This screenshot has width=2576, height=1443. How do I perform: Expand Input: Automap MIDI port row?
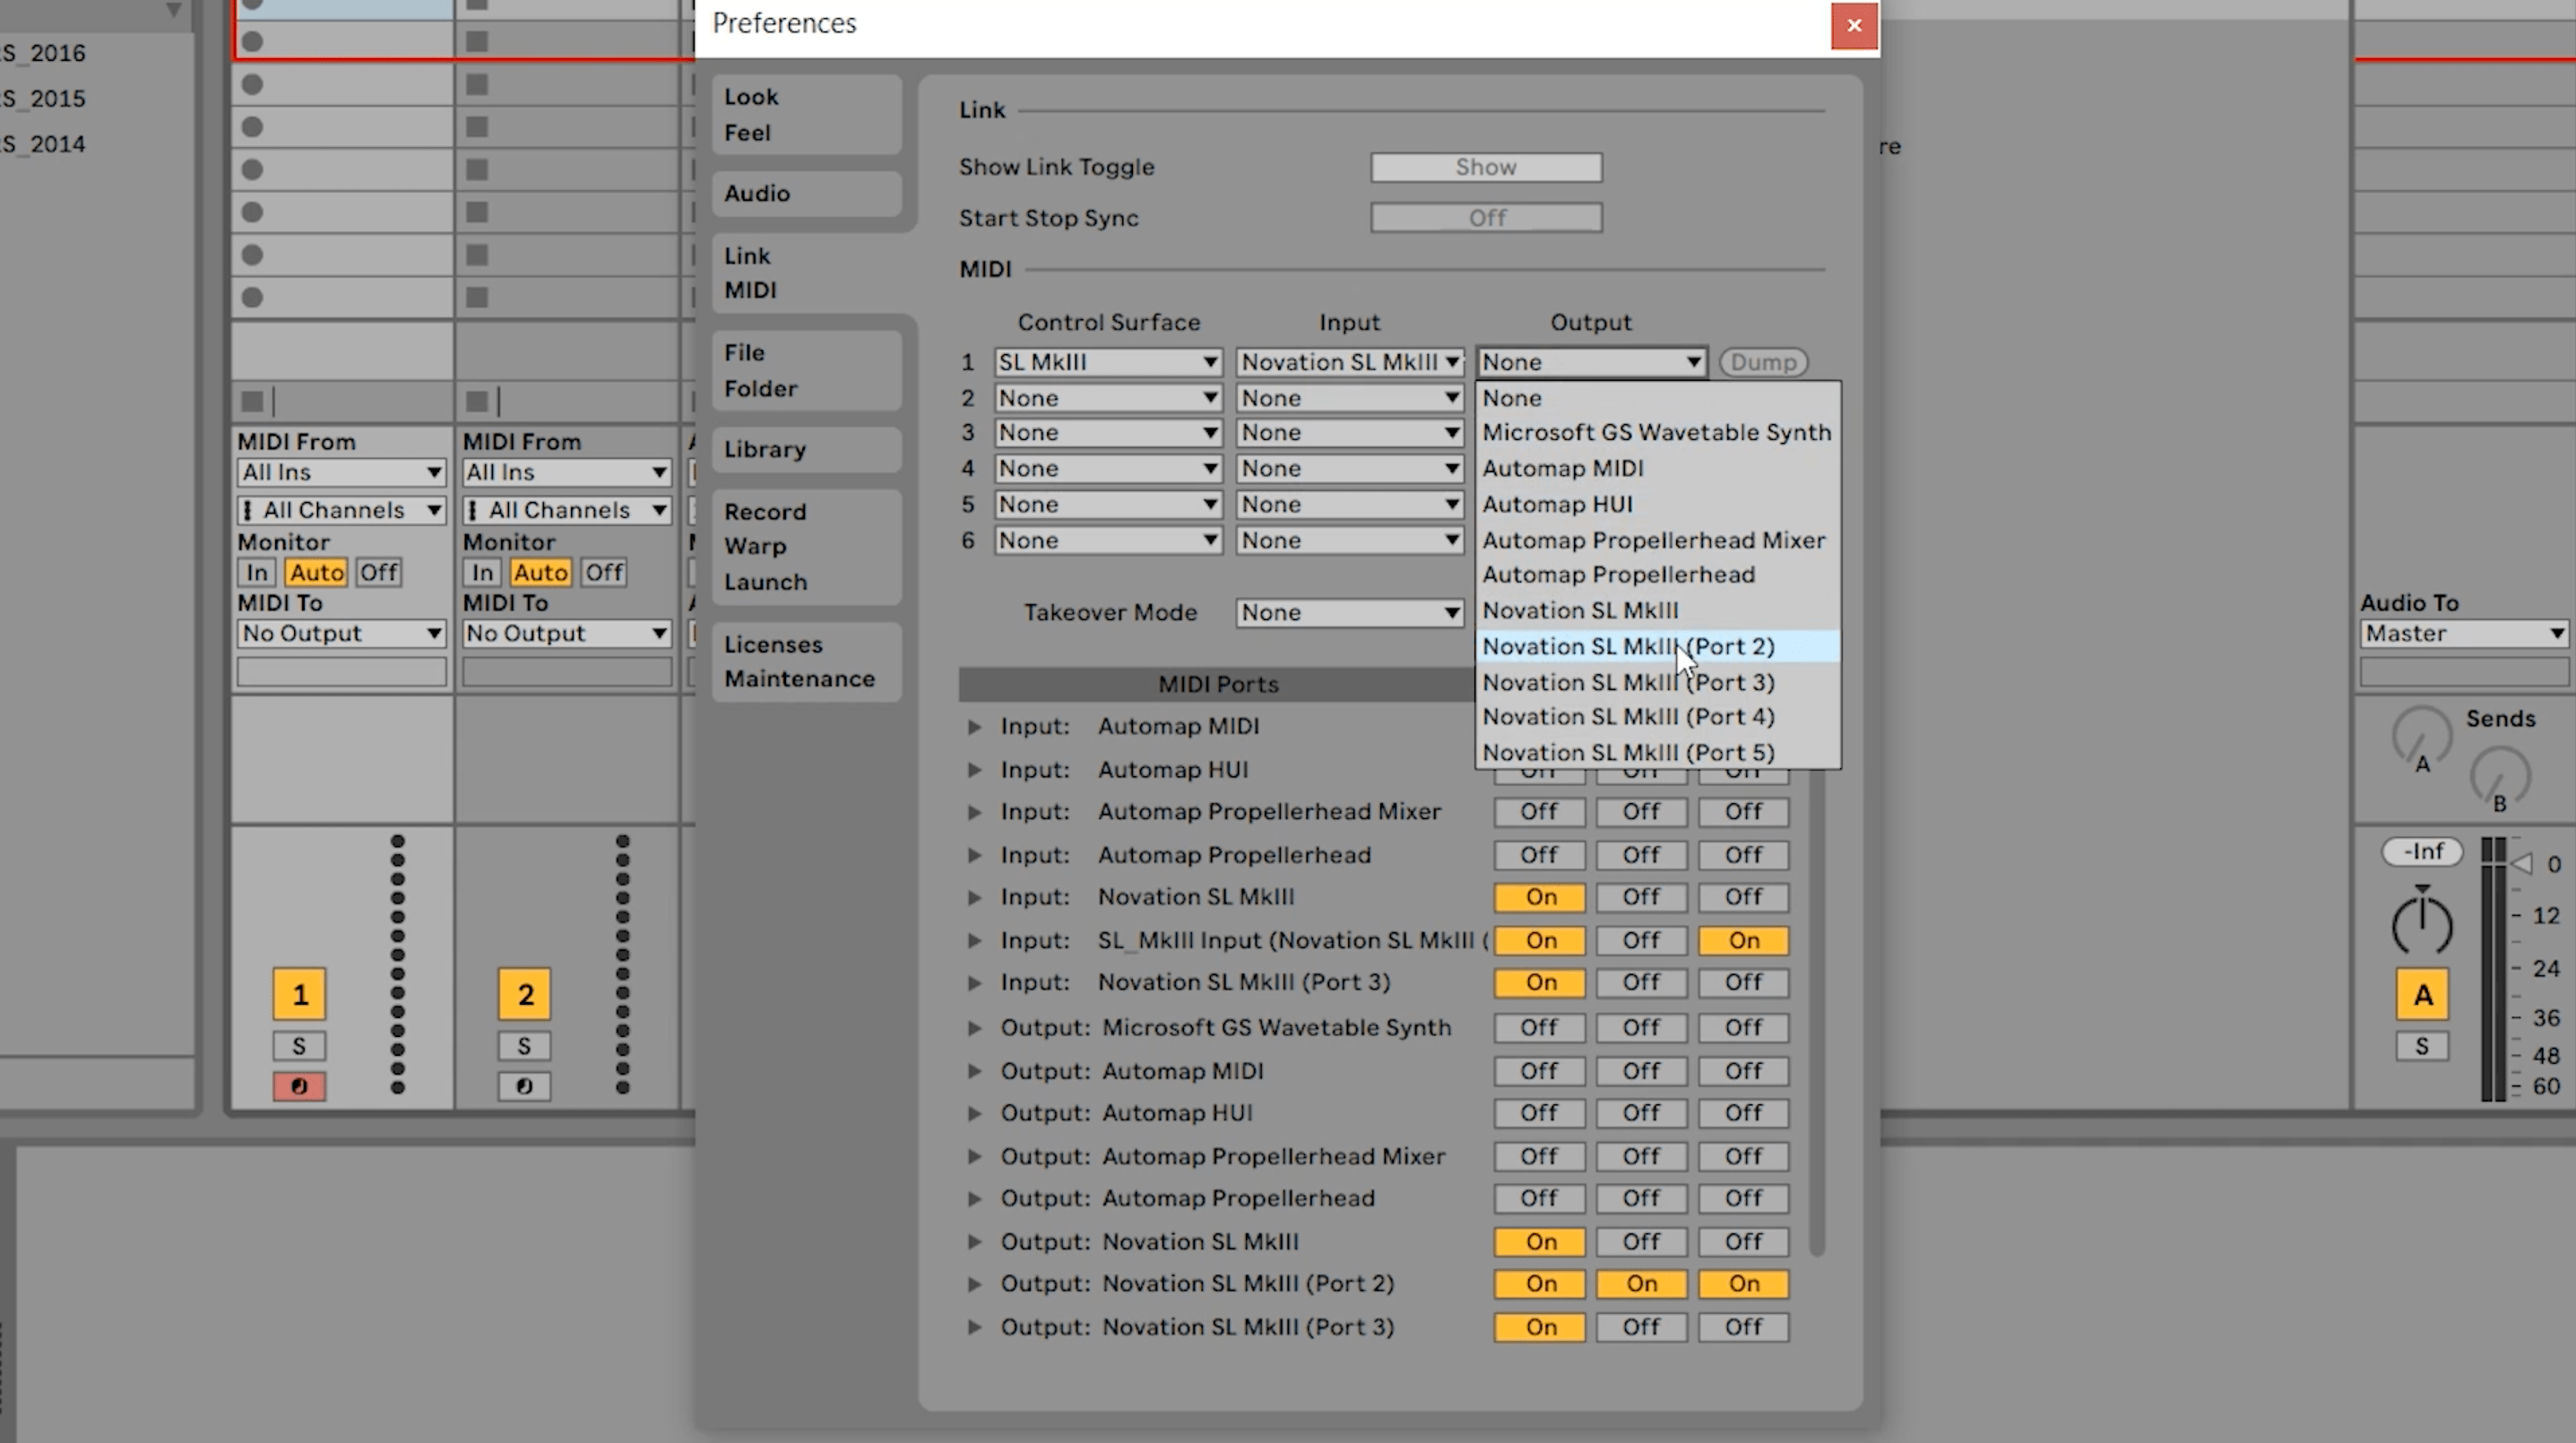coord(977,725)
